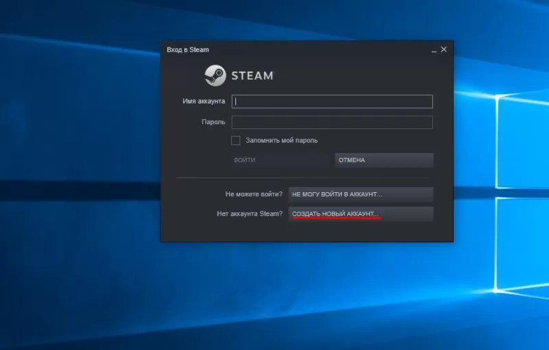549x350 pixels.
Task: Click the Пароль label text
Action: point(213,122)
